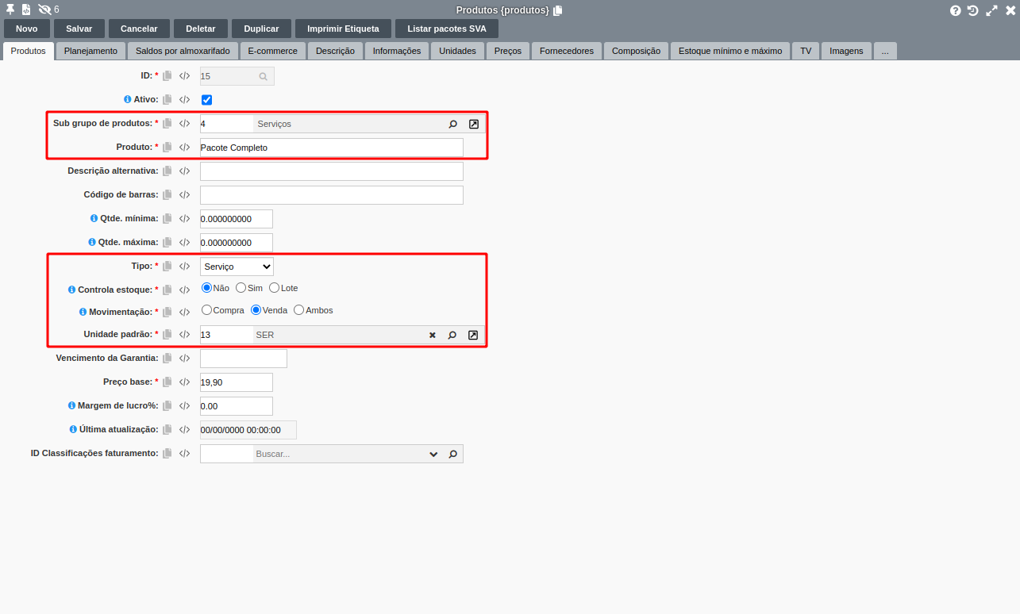
Task: Click the code icon next to Unidade padrão
Action: pyautogui.click(x=184, y=335)
